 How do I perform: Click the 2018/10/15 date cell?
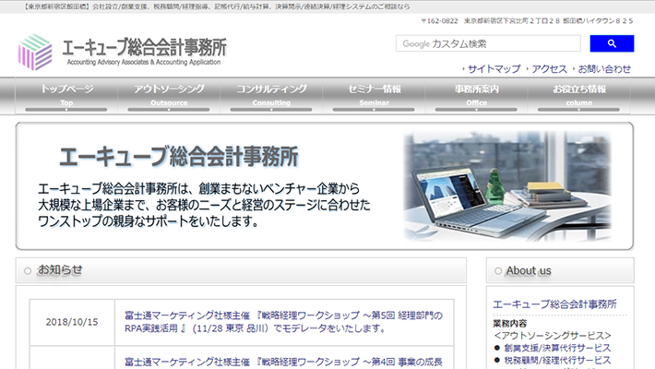(72, 322)
